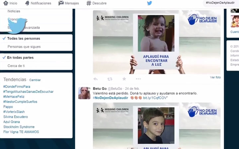The image size is (239, 149).
Task: Open trend #VorterixSlash
Action: 14,112
